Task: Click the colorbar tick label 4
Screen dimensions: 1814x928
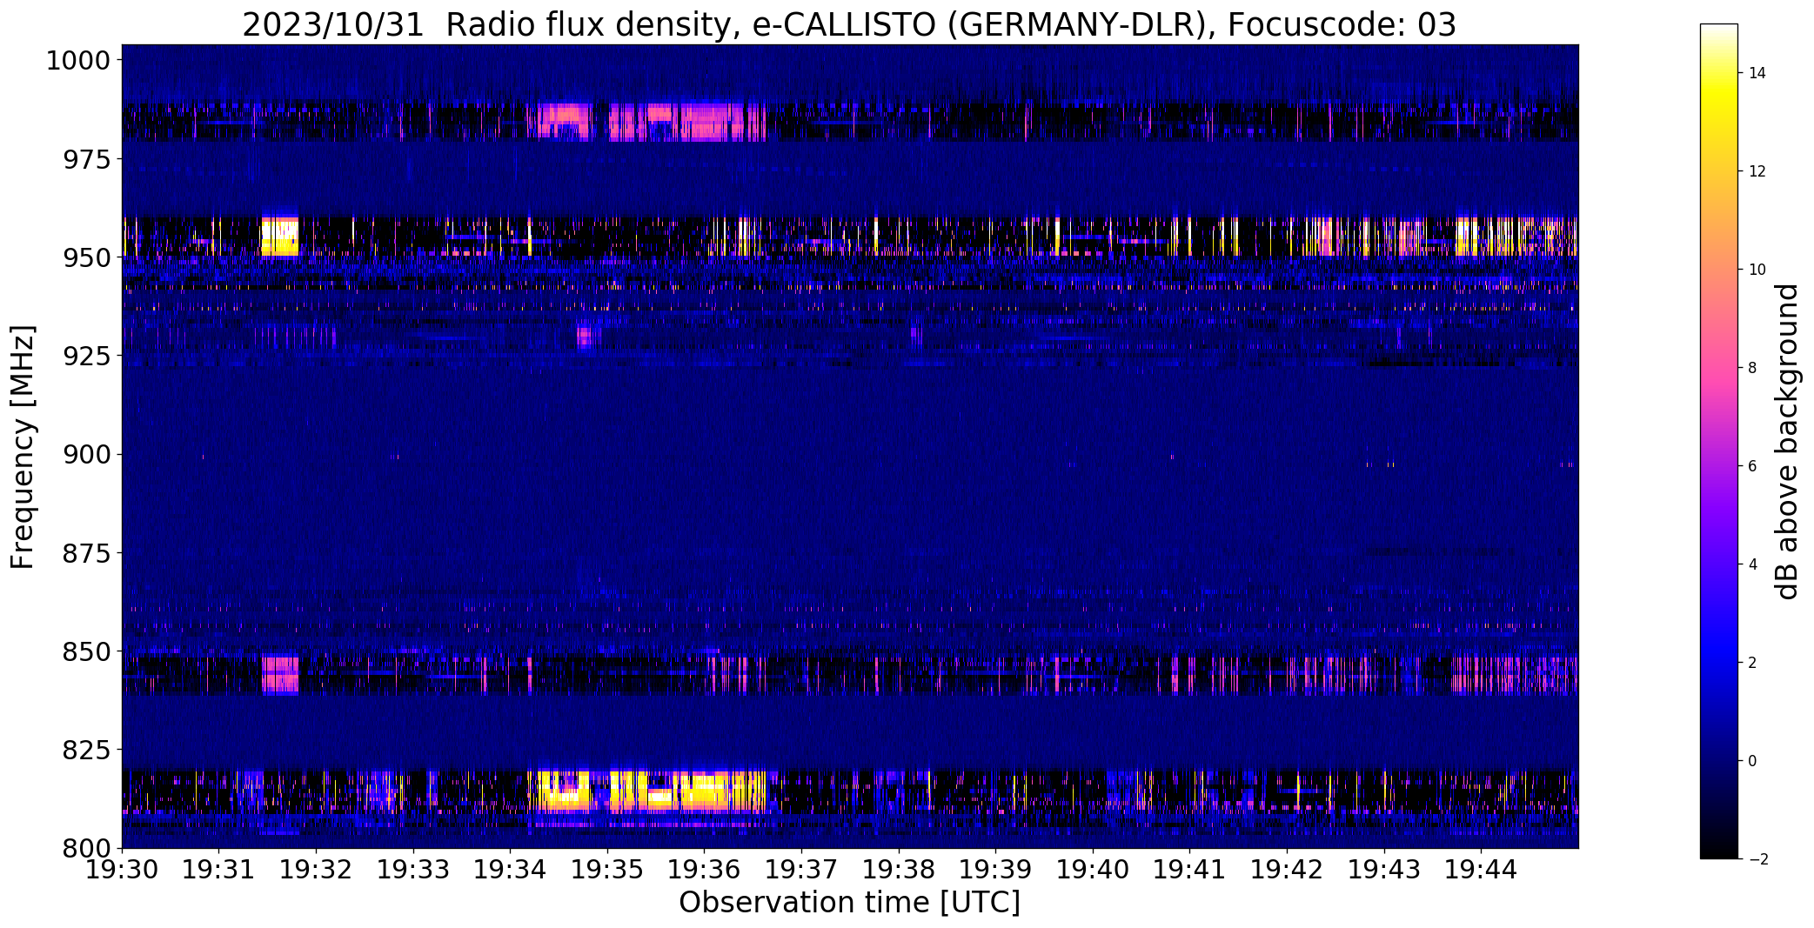Action: 1753,564
